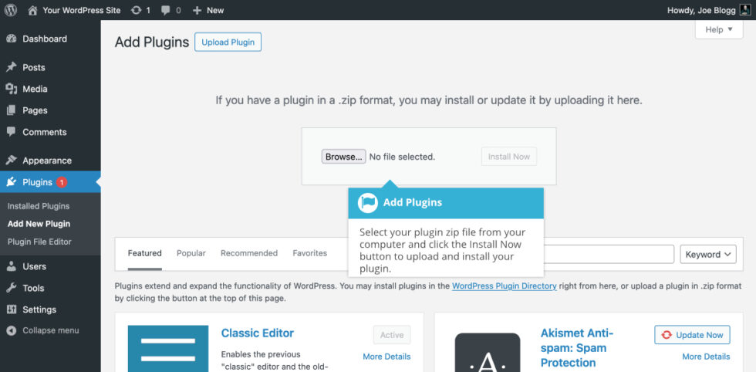This screenshot has height=372, width=756.
Task: Open the comments bubble icon in the admin bar
Action: (x=166, y=10)
